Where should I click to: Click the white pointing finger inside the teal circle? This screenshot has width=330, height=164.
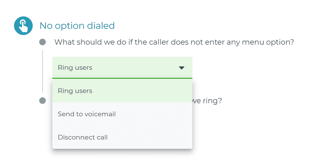tap(24, 27)
